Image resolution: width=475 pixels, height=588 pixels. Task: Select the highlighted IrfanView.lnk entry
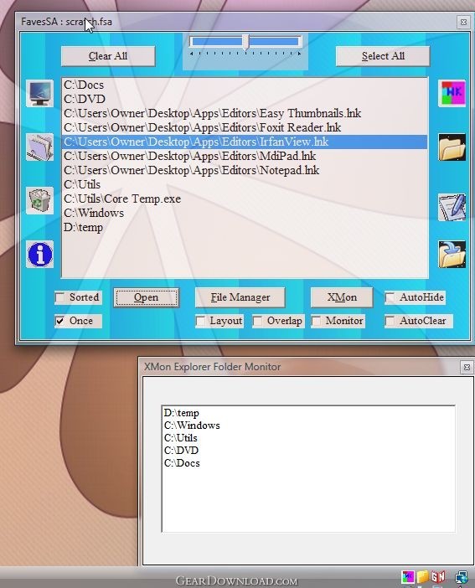(x=245, y=142)
